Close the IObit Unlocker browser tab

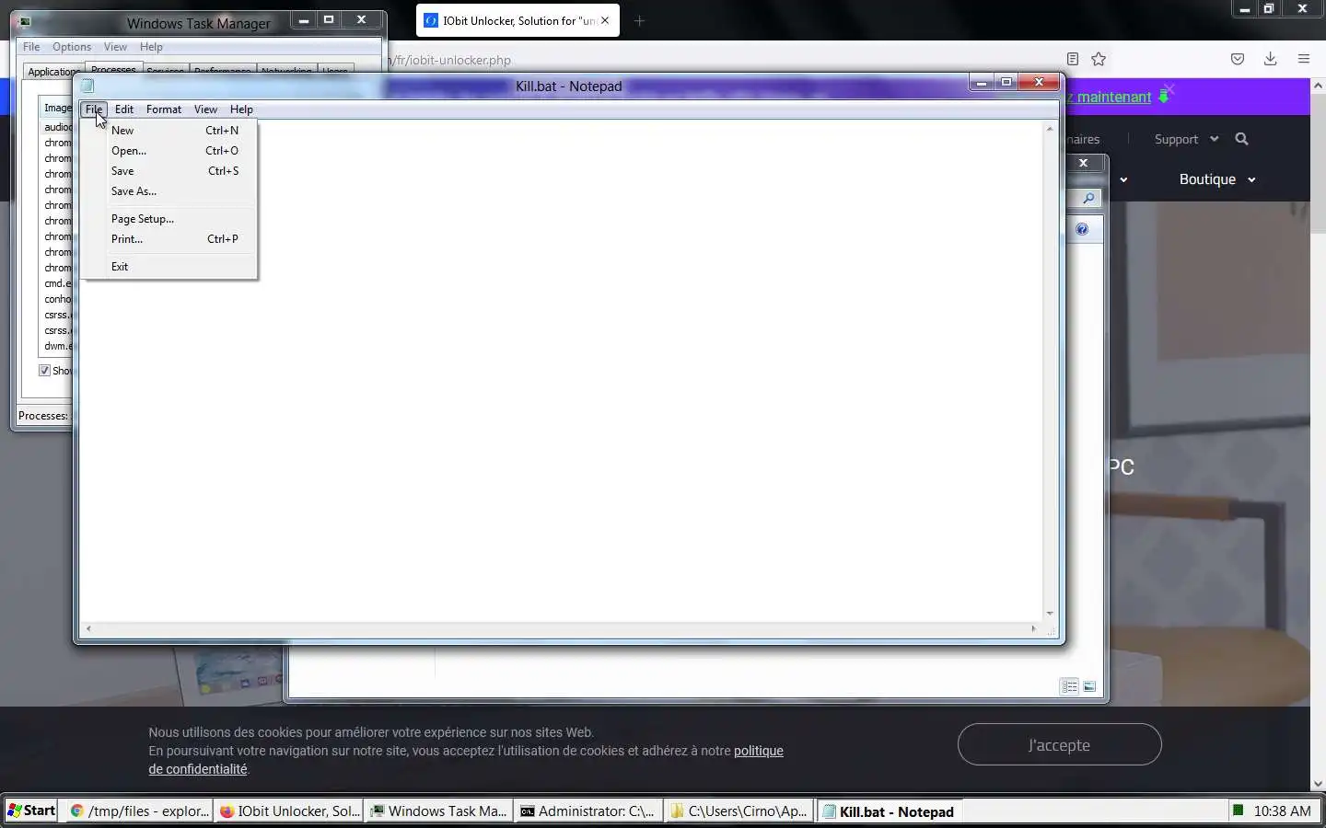point(605,20)
